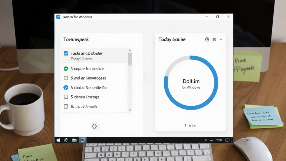Select the '5 cephe fos doidle' task
The height and width of the screenshot is (161, 286).
point(87,69)
